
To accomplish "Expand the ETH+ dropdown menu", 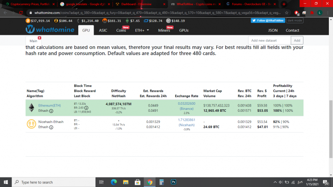I will [142, 30].
